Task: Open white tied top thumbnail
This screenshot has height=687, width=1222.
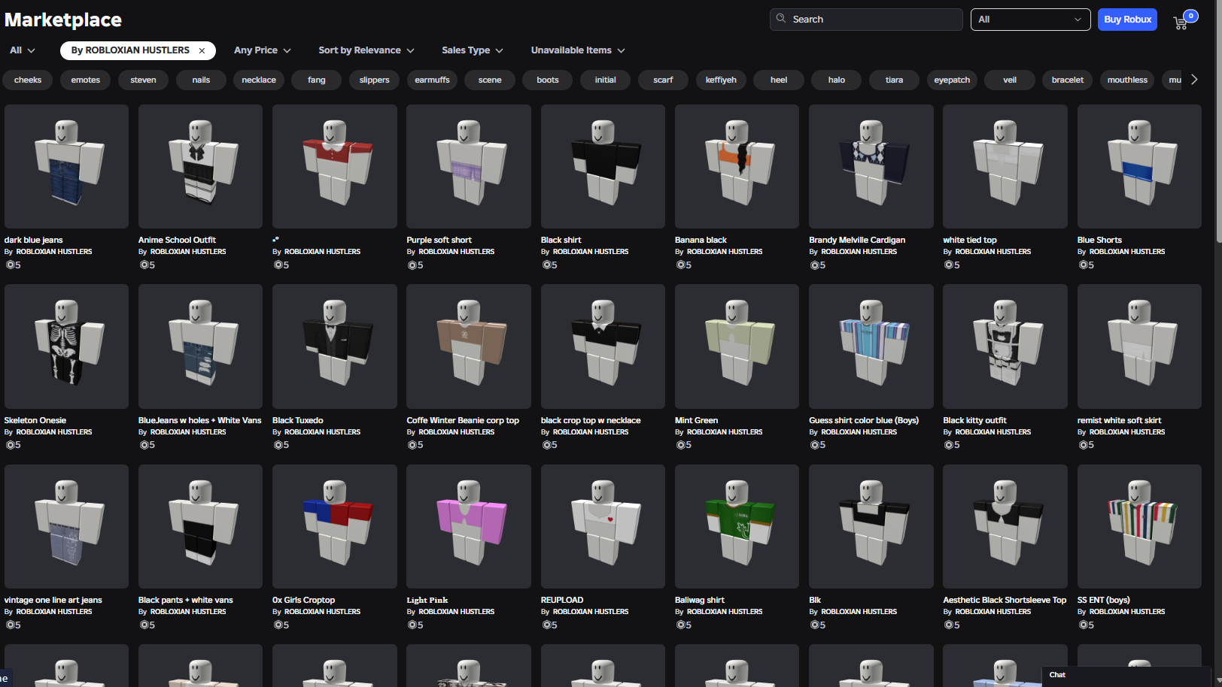Action: [x=1005, y=166]
